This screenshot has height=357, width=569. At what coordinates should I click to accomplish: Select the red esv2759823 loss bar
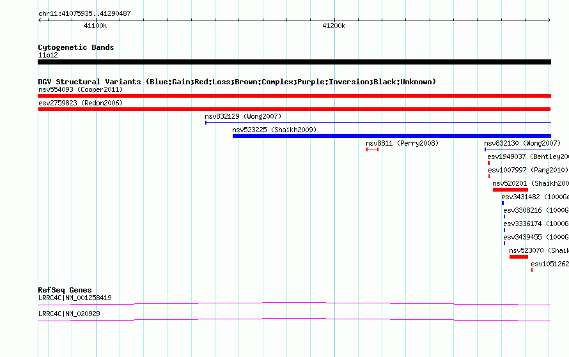pos(294,109)
